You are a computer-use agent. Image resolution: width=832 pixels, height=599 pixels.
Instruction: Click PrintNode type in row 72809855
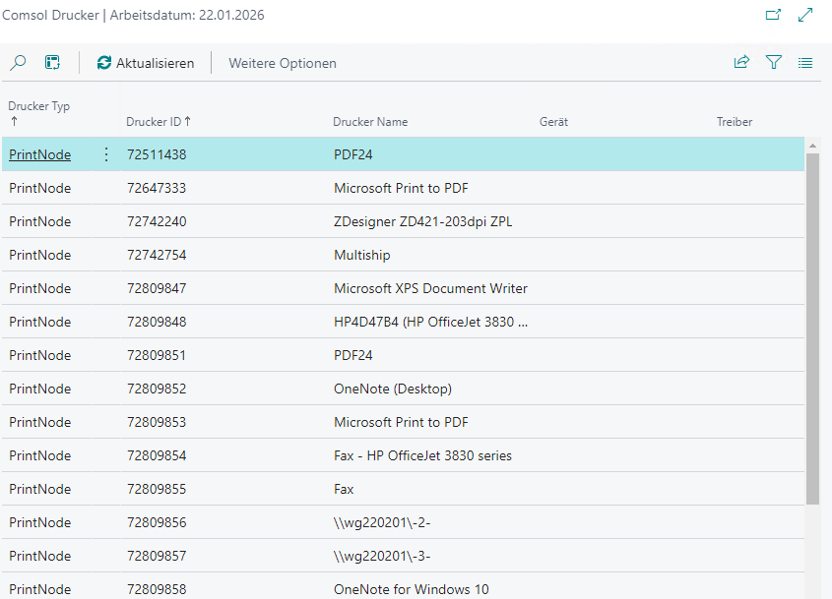coord(39,488)
